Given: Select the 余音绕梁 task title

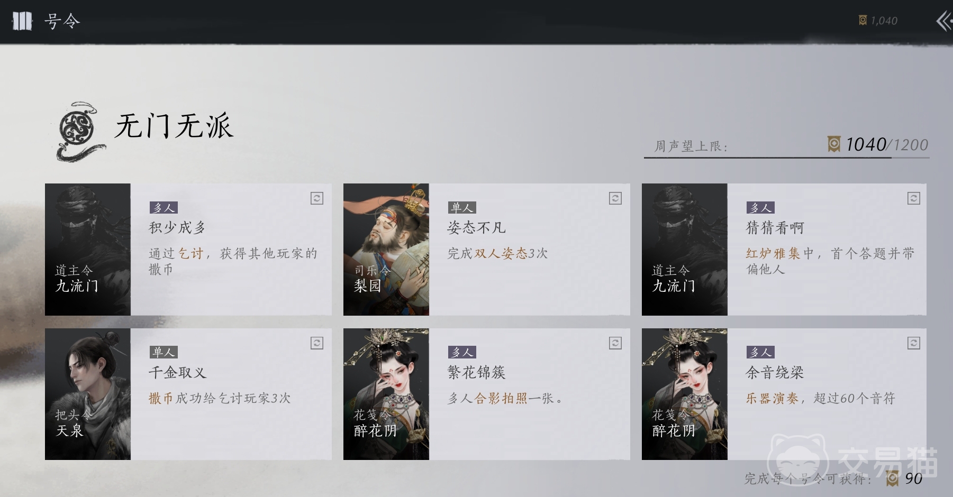Looking at the screenshot, I should [775, 373].
